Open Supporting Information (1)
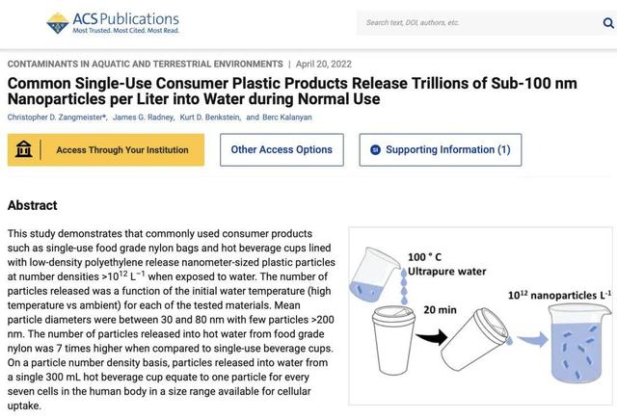The width and height of the screenshot is (617, 419). (441, 149)
